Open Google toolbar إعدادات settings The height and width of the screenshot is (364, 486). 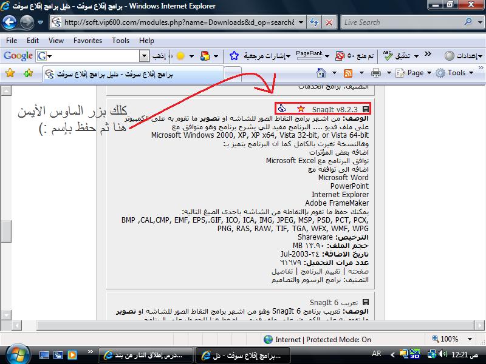(464, 56)
